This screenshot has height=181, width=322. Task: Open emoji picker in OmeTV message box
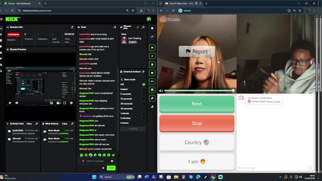(310, 168)
